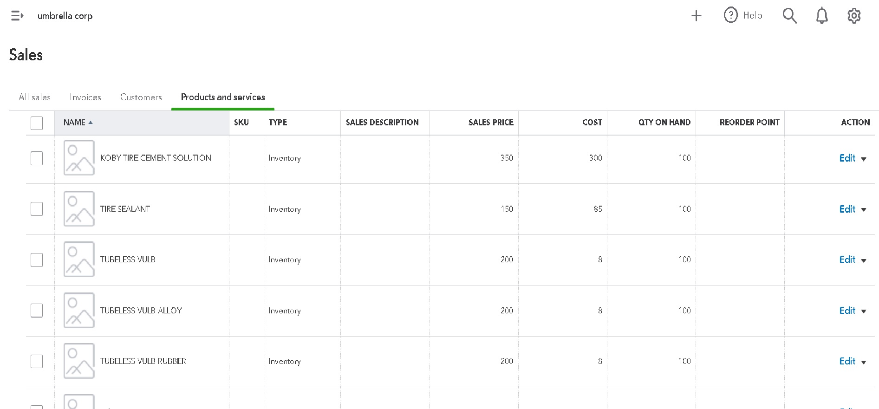
Task: Open notifications bell icon
Action: pos(822,16)
